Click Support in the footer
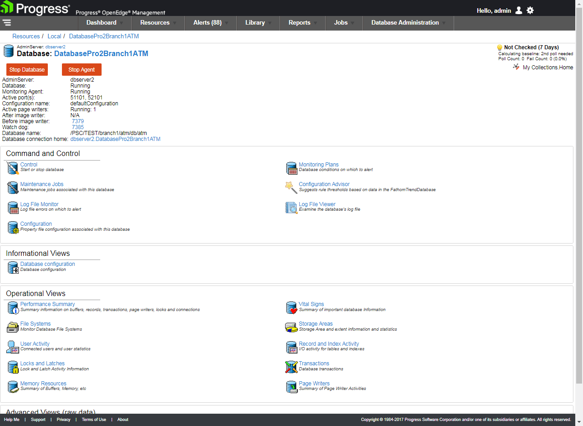 38,420
